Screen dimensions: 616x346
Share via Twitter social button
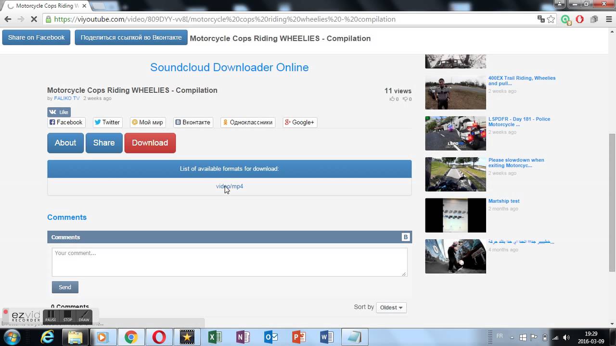pyautogui.click(x=107, y=122)
